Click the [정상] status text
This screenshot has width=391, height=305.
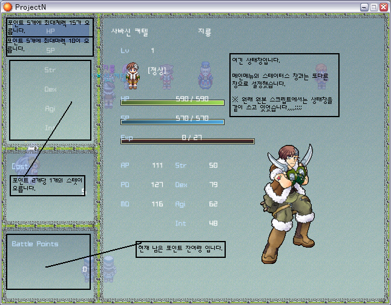(x=156, y=70)
